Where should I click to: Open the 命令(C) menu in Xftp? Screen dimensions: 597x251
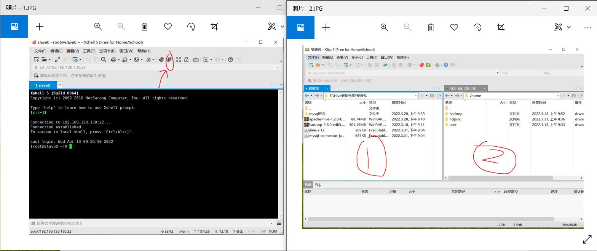(357, 58)
